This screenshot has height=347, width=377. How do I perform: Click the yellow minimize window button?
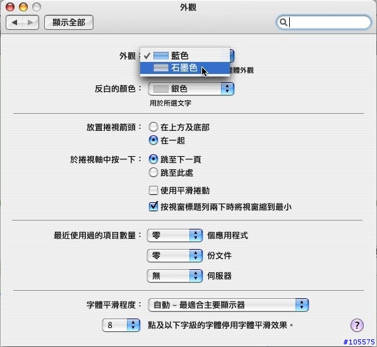[x=23, y=7]
